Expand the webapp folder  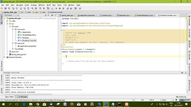[x=13, y=49]
